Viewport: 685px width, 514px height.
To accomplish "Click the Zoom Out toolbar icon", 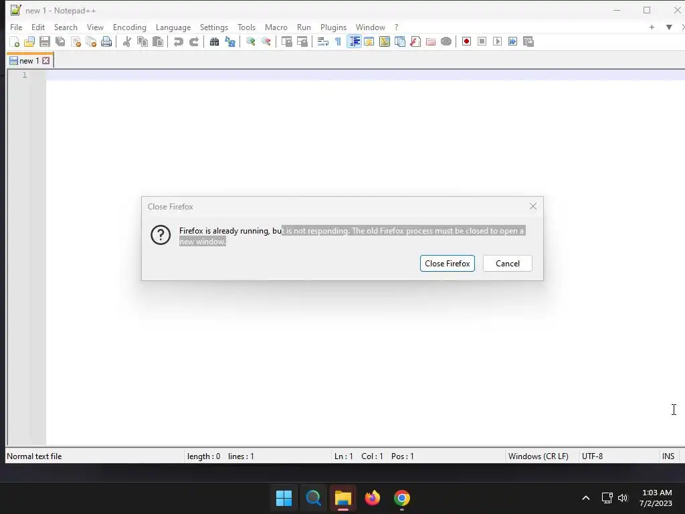I will (x=266, y=41).
